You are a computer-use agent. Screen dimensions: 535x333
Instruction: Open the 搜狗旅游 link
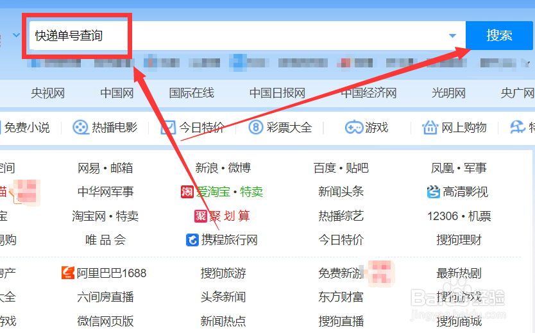coord(223,273)
